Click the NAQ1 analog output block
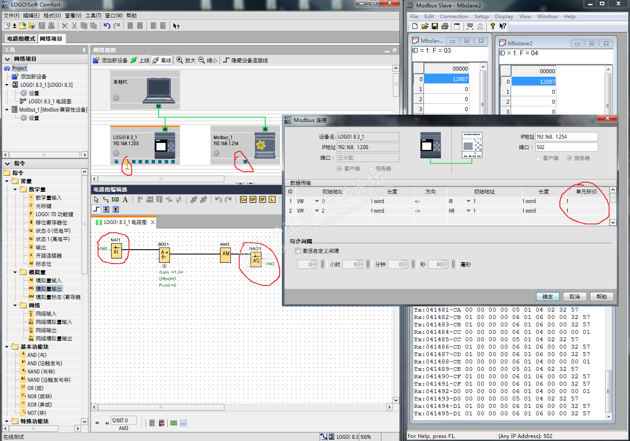The height and width of the screenshot is (441, 630). (256, 259)
